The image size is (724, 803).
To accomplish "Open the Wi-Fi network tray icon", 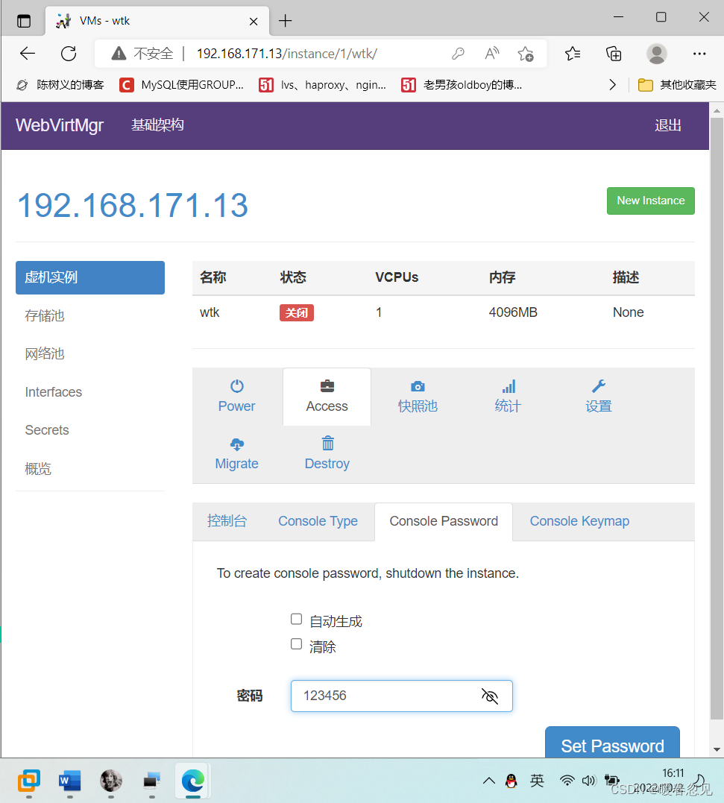I will [x=567, y=781].
